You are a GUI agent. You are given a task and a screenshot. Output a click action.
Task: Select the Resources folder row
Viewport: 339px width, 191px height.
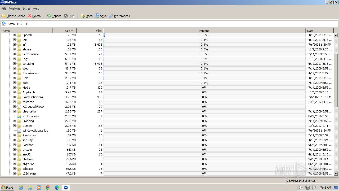pyautogui.click(x=167, y=135)
